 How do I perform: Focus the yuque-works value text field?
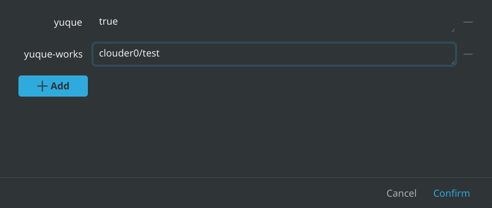(273, 54)
